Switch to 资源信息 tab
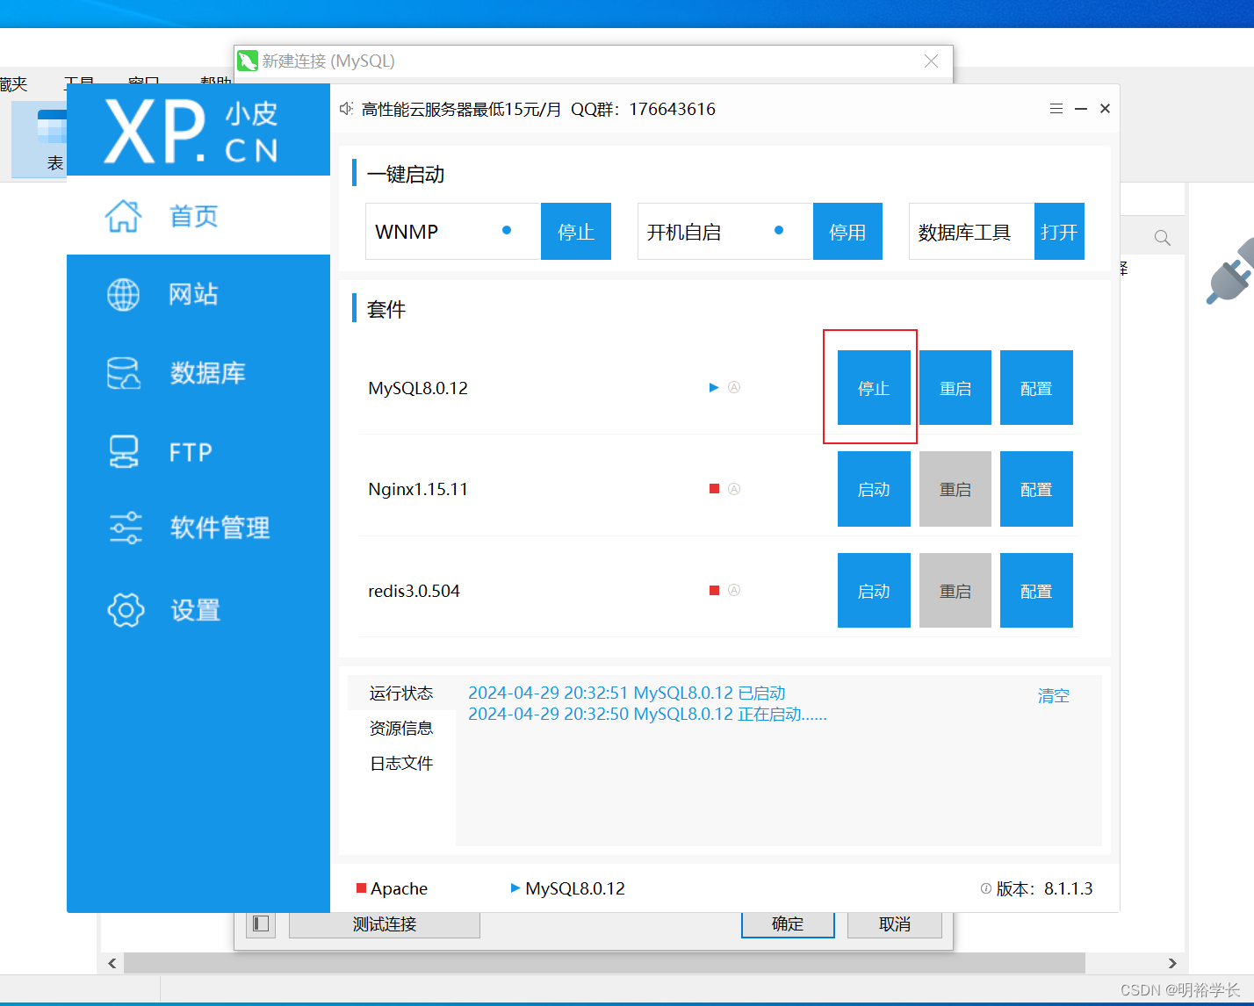 (x=401, y=728)
